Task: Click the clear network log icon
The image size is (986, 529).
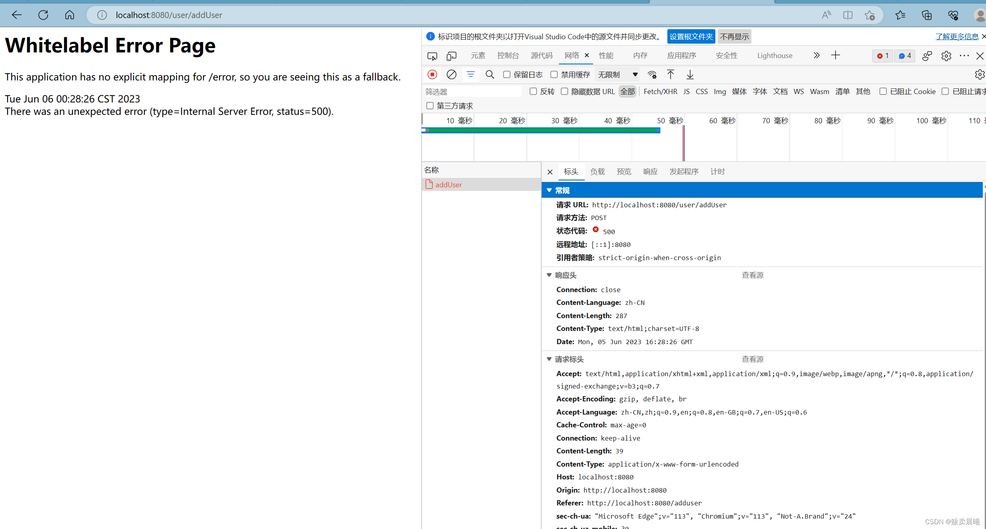Action: [451, 74]
